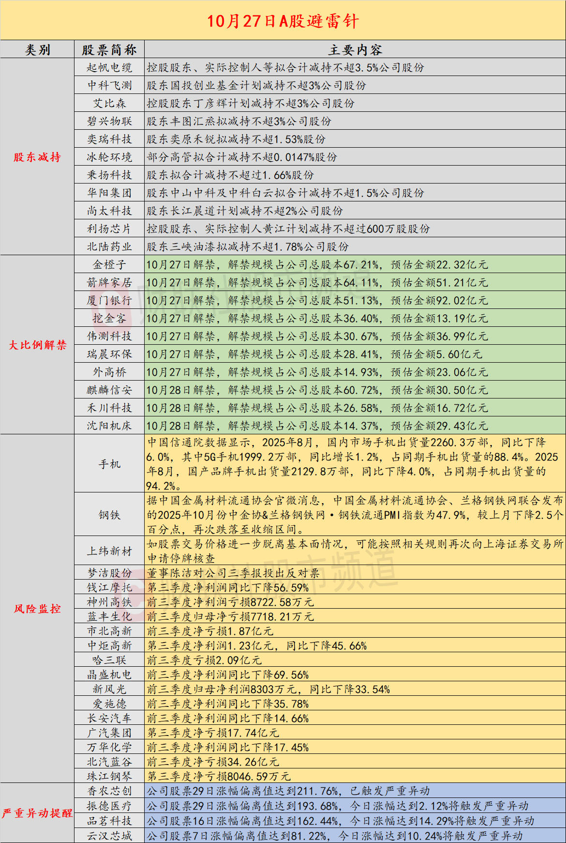Select stock name "上纬新材"

click(x=109, y=552)
